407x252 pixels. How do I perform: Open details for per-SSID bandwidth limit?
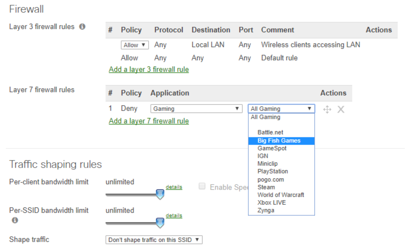pos(174,215)
